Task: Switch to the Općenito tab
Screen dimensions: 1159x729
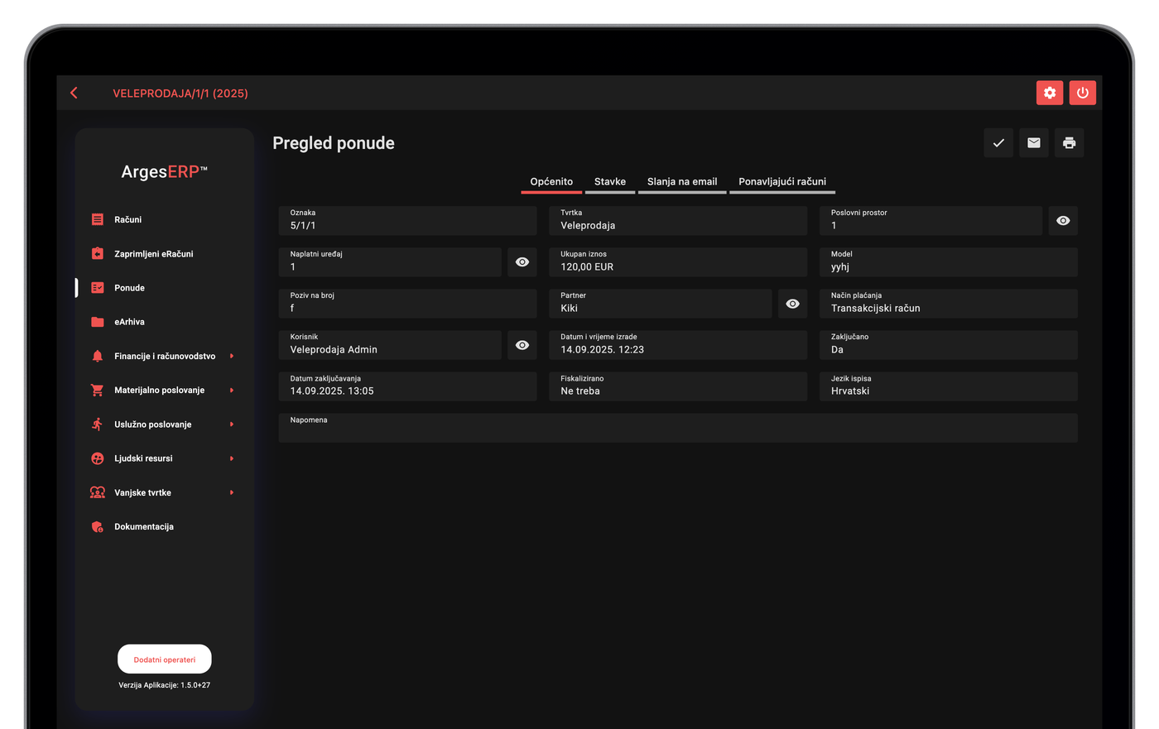Action: click(x=551, y=182)
